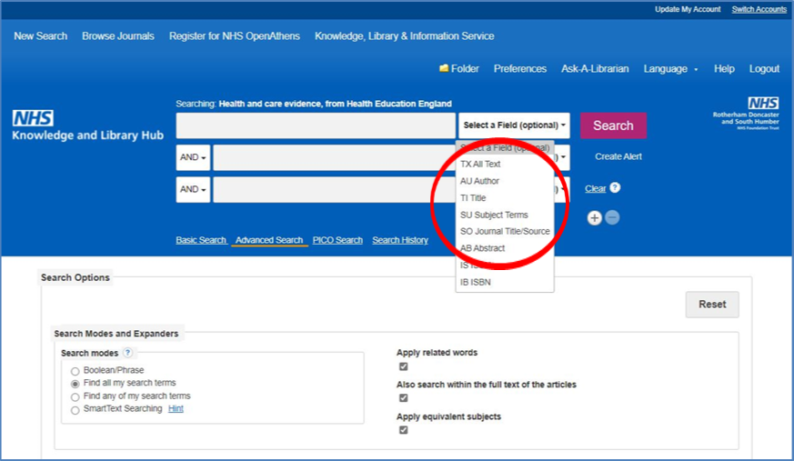Click the NHS Knowledge and Library Hub logo

coord(87,125)
